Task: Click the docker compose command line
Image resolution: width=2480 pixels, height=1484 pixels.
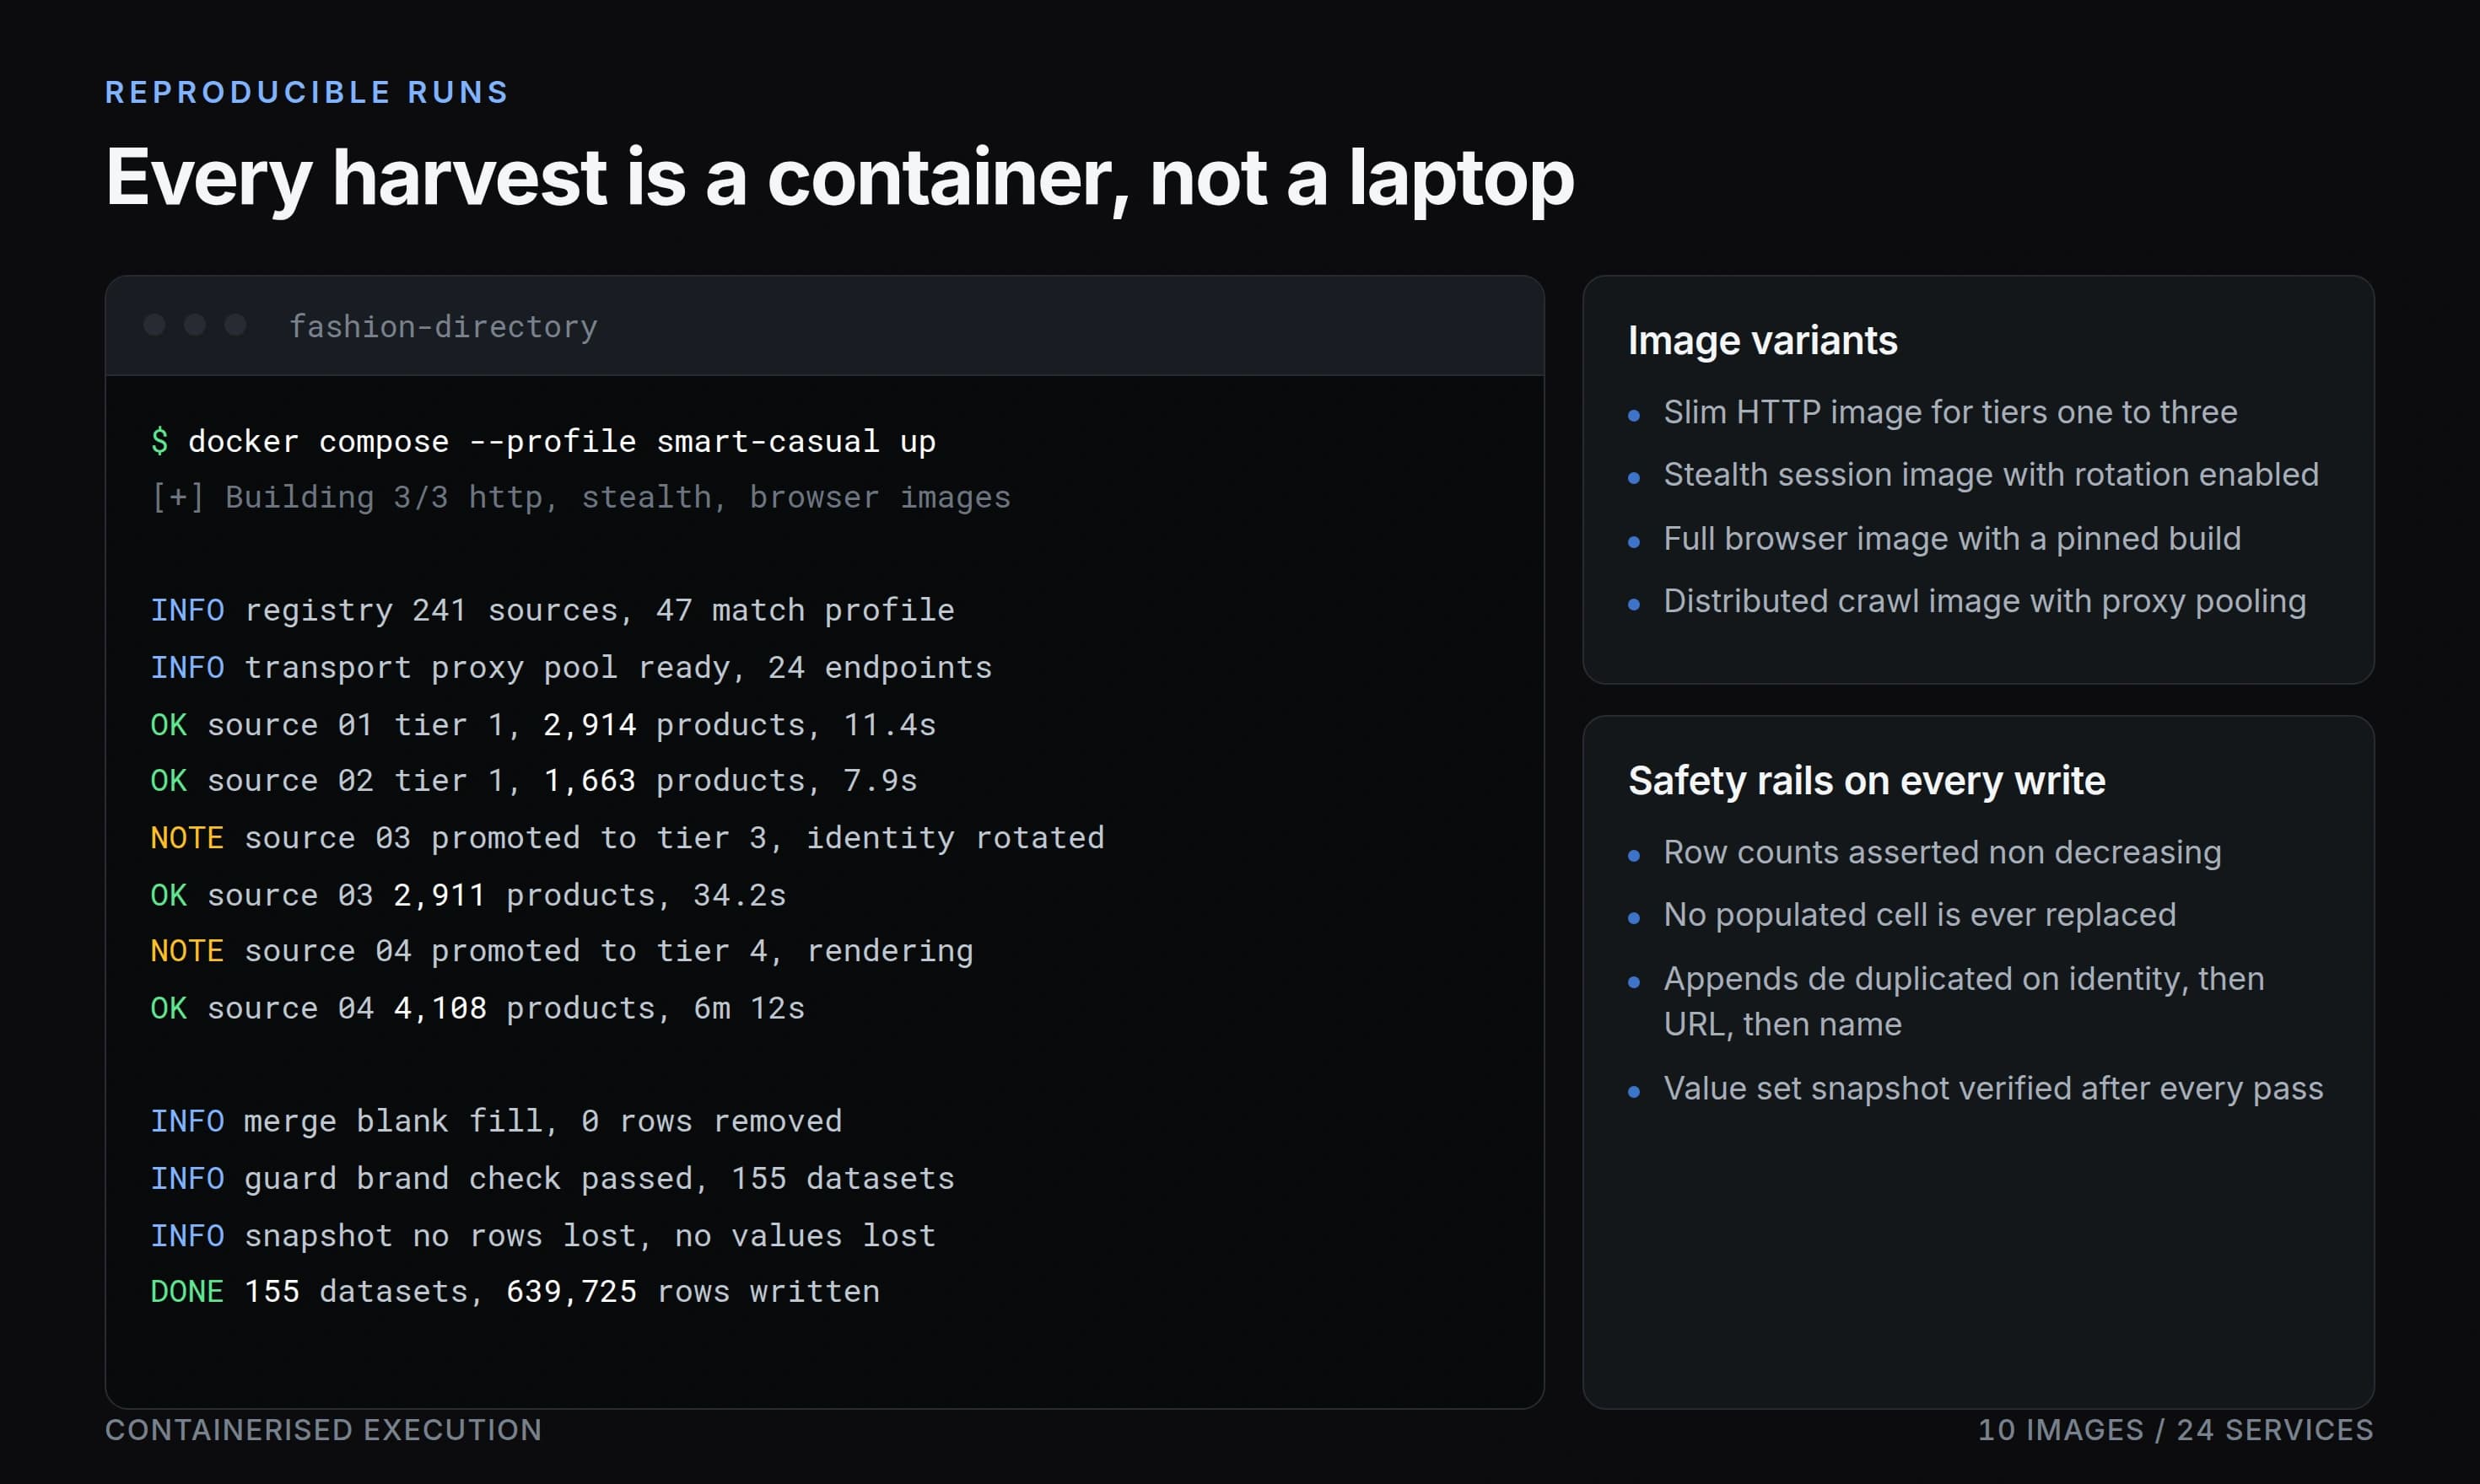Action: click(543, 441)
